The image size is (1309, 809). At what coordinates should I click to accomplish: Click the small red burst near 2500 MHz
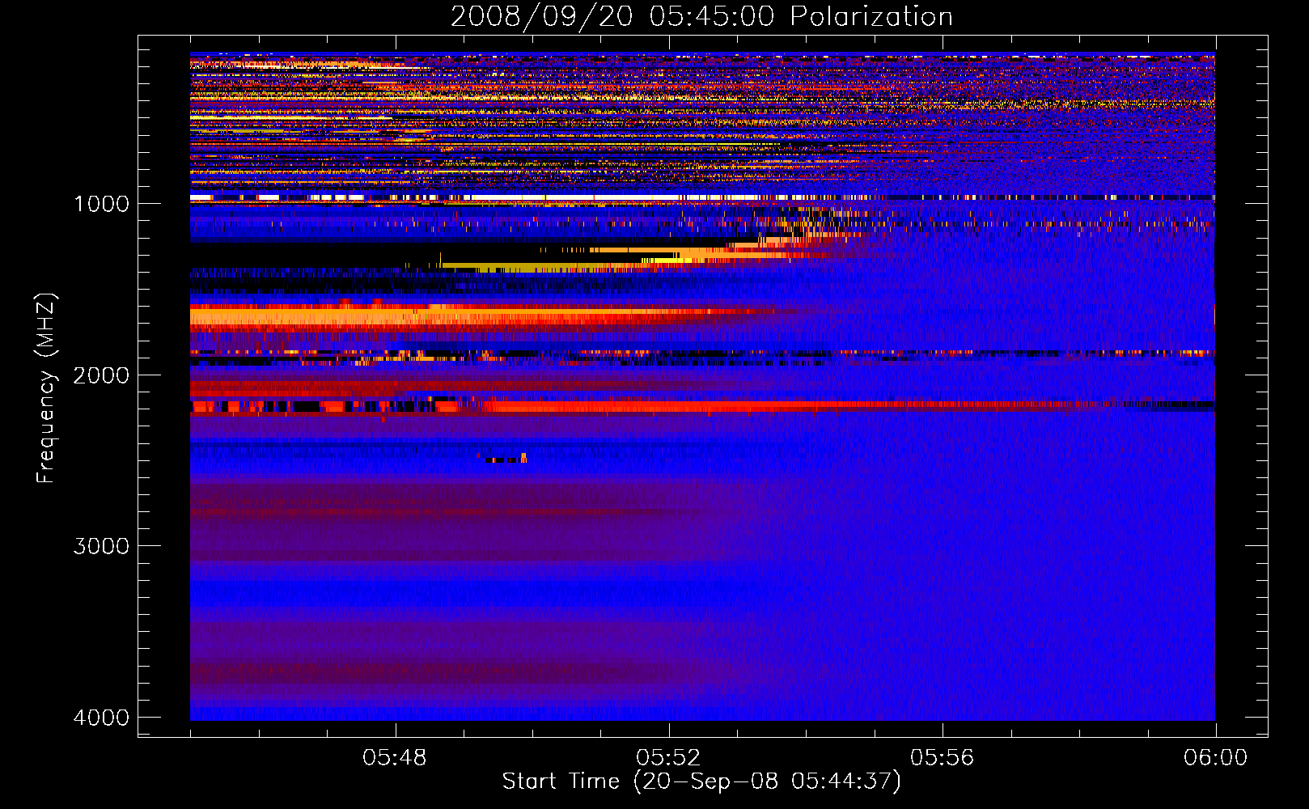(x=502, y=458)
